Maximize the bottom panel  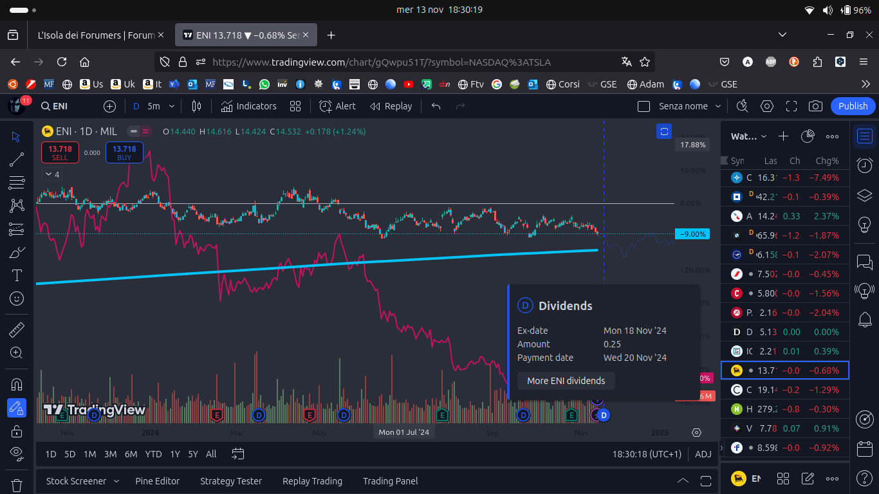706,481
